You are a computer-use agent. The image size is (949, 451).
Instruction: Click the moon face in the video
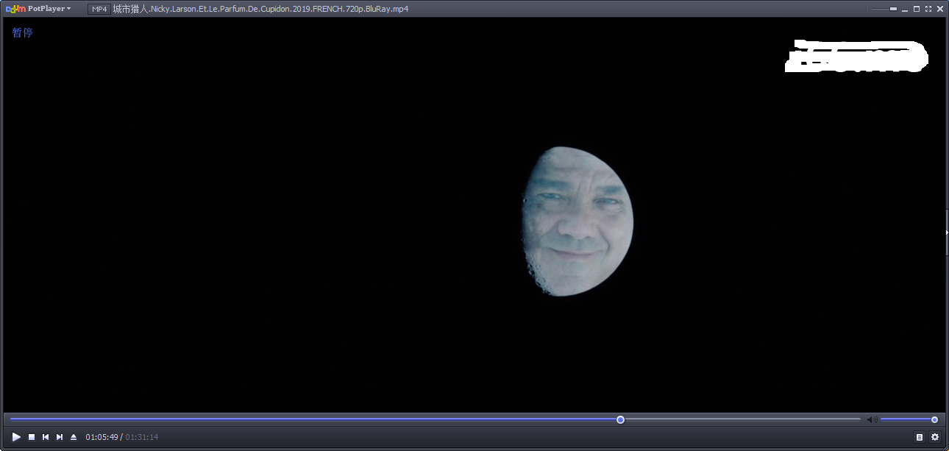click(x=577, y=221)
